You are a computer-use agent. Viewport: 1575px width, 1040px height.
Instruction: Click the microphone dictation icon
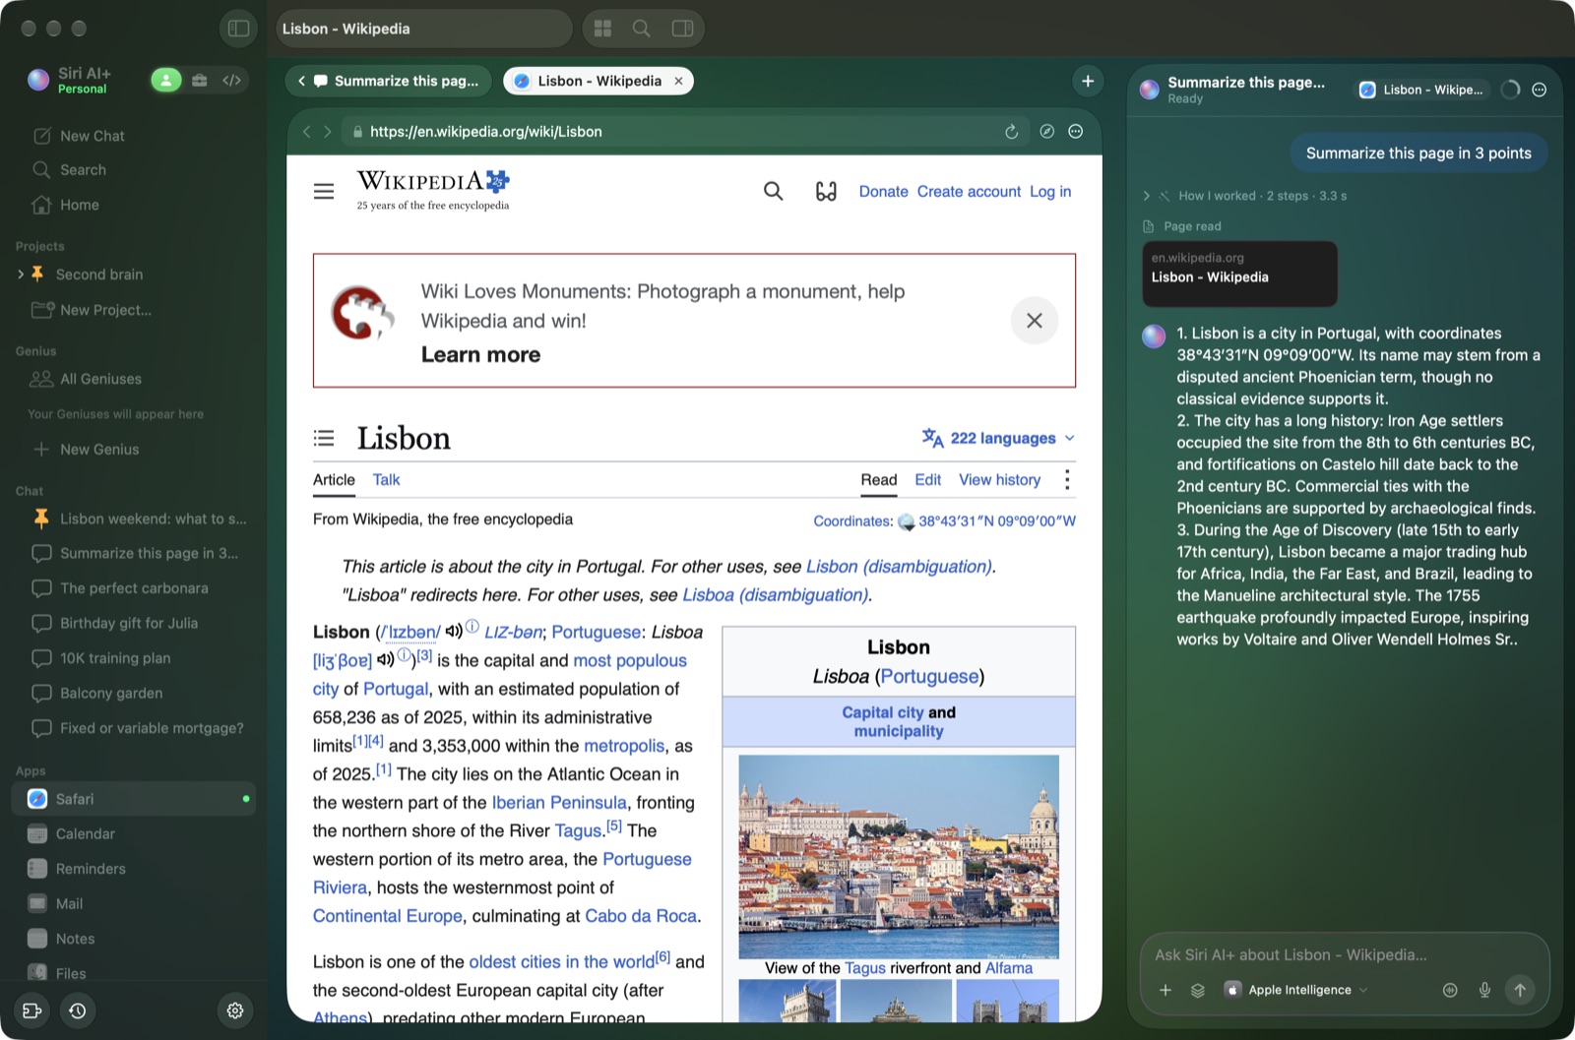pyautogui.click(x=1484, y=991)
